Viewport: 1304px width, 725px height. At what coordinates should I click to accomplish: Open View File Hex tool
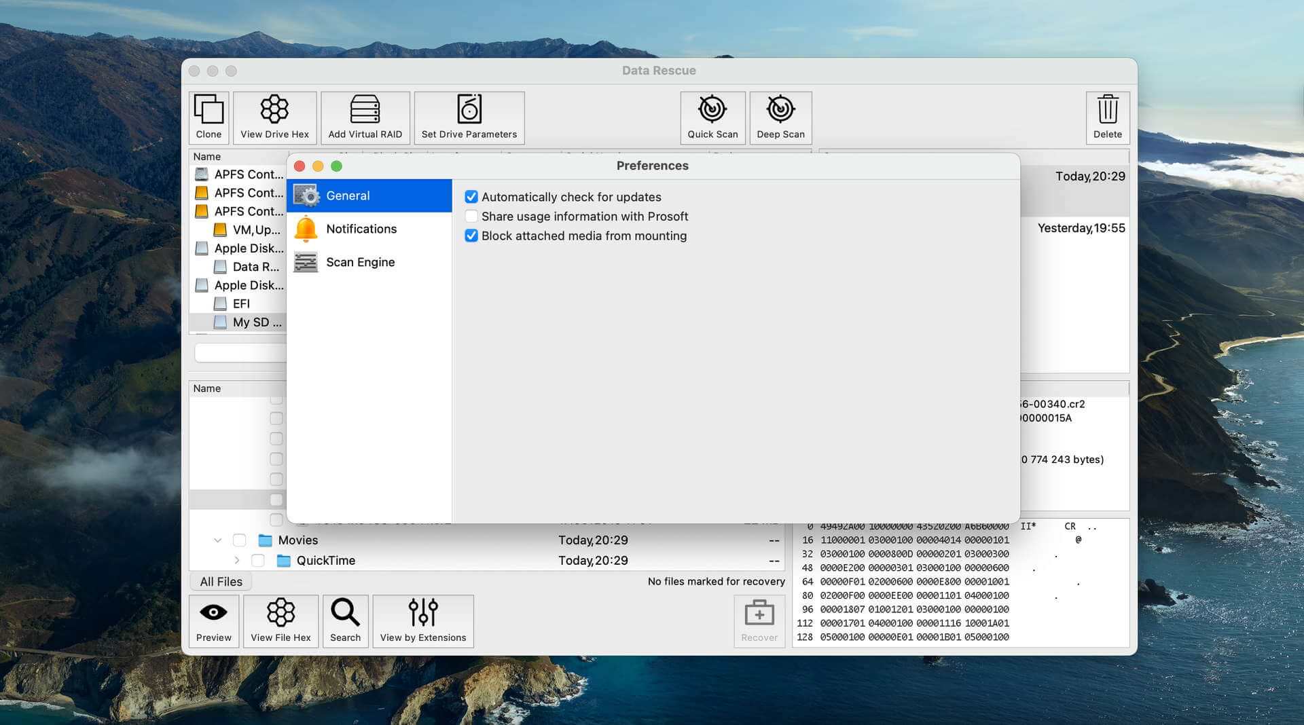(x=280, y=620)
